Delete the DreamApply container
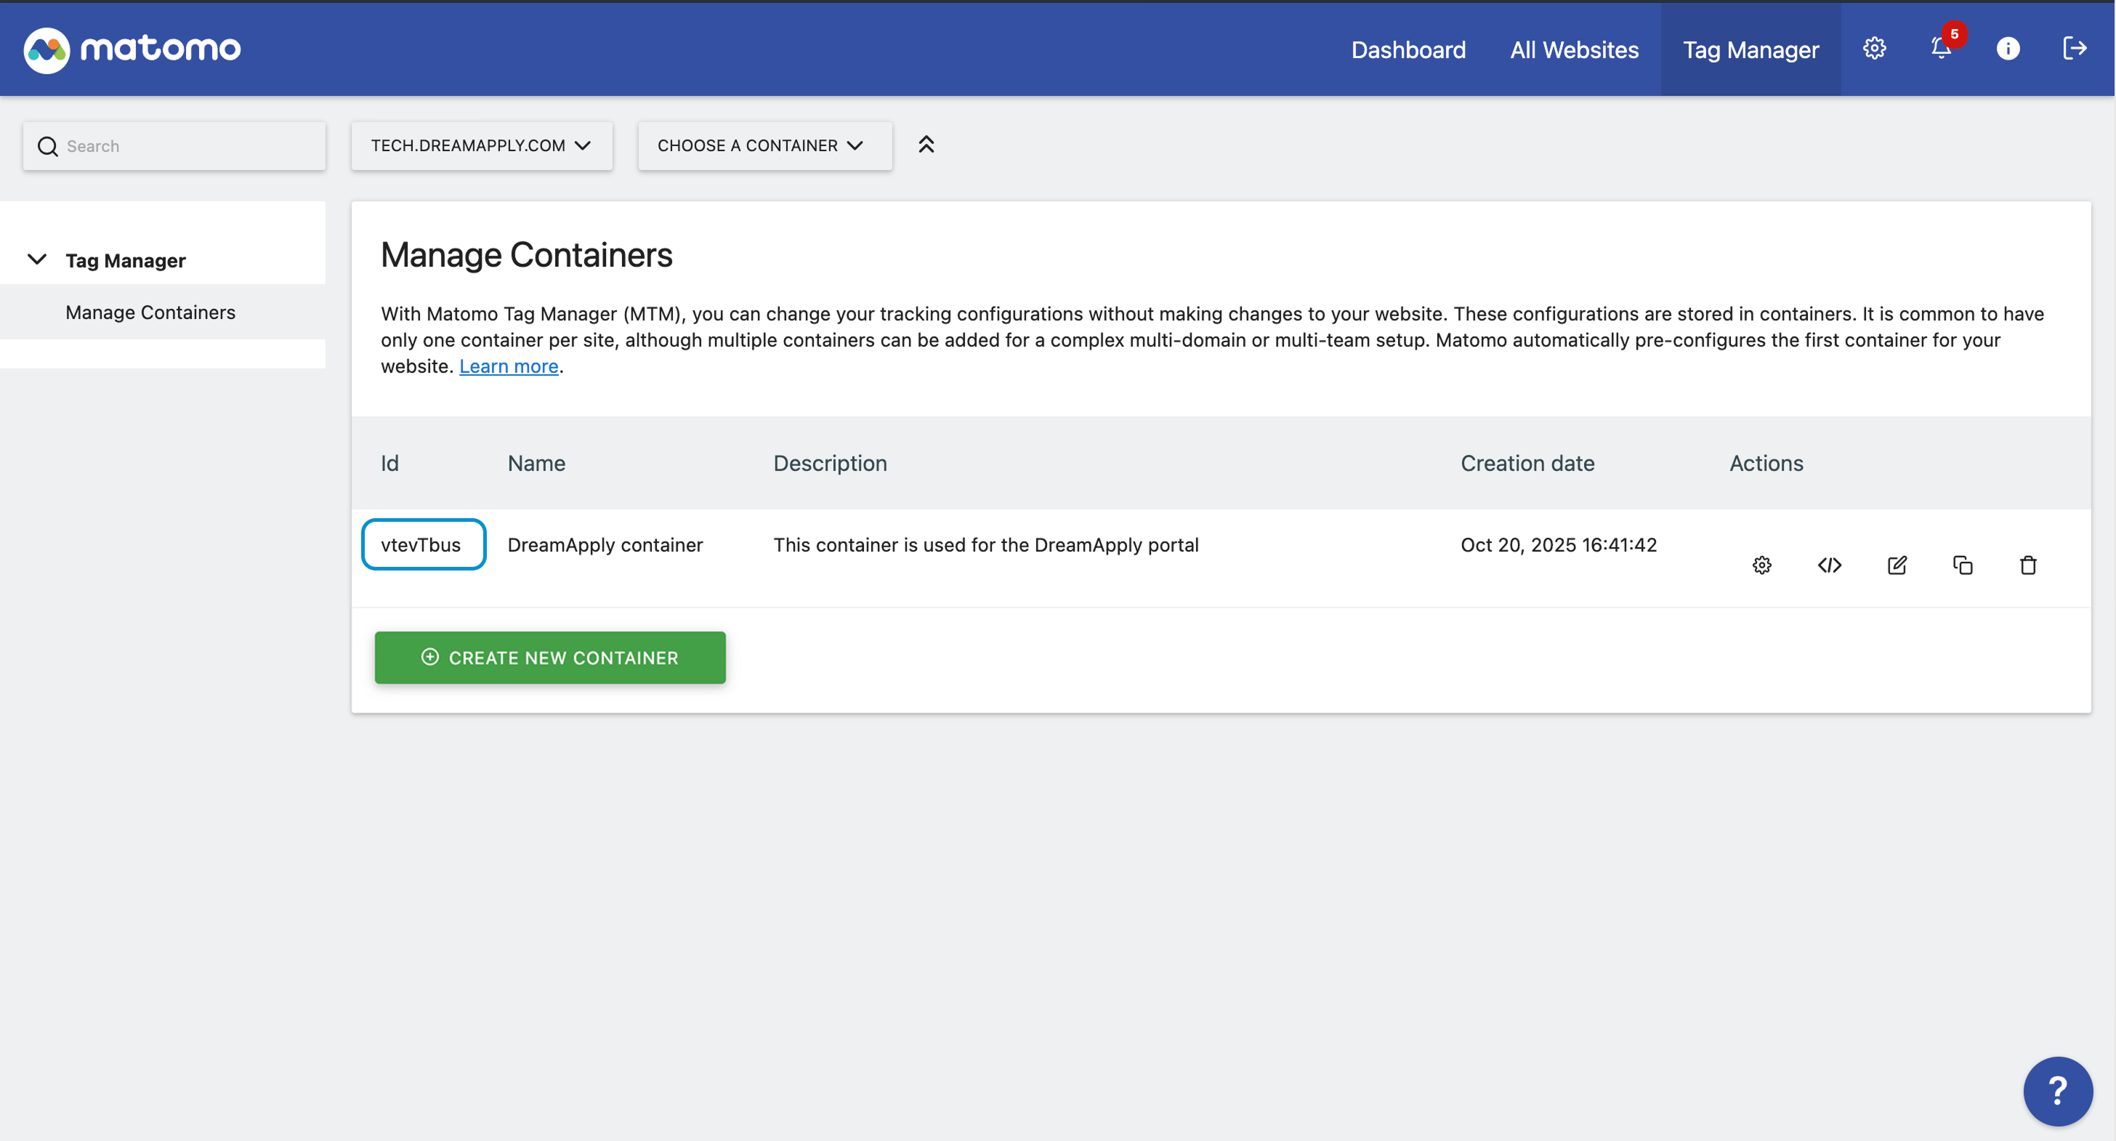This screenshot has height=1141, width=2116. 2028,565
